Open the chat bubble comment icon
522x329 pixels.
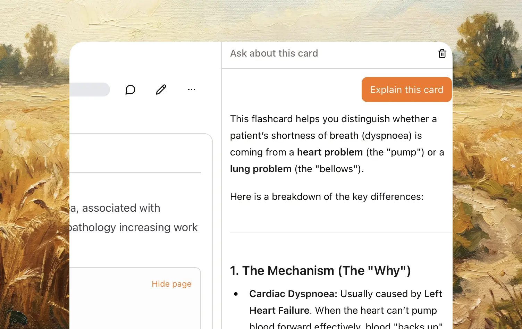(x=130, y=90)
